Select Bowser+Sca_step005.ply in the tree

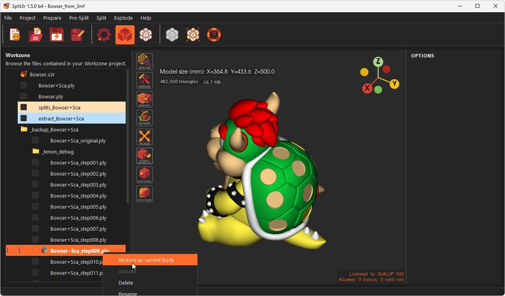(78, 207)
